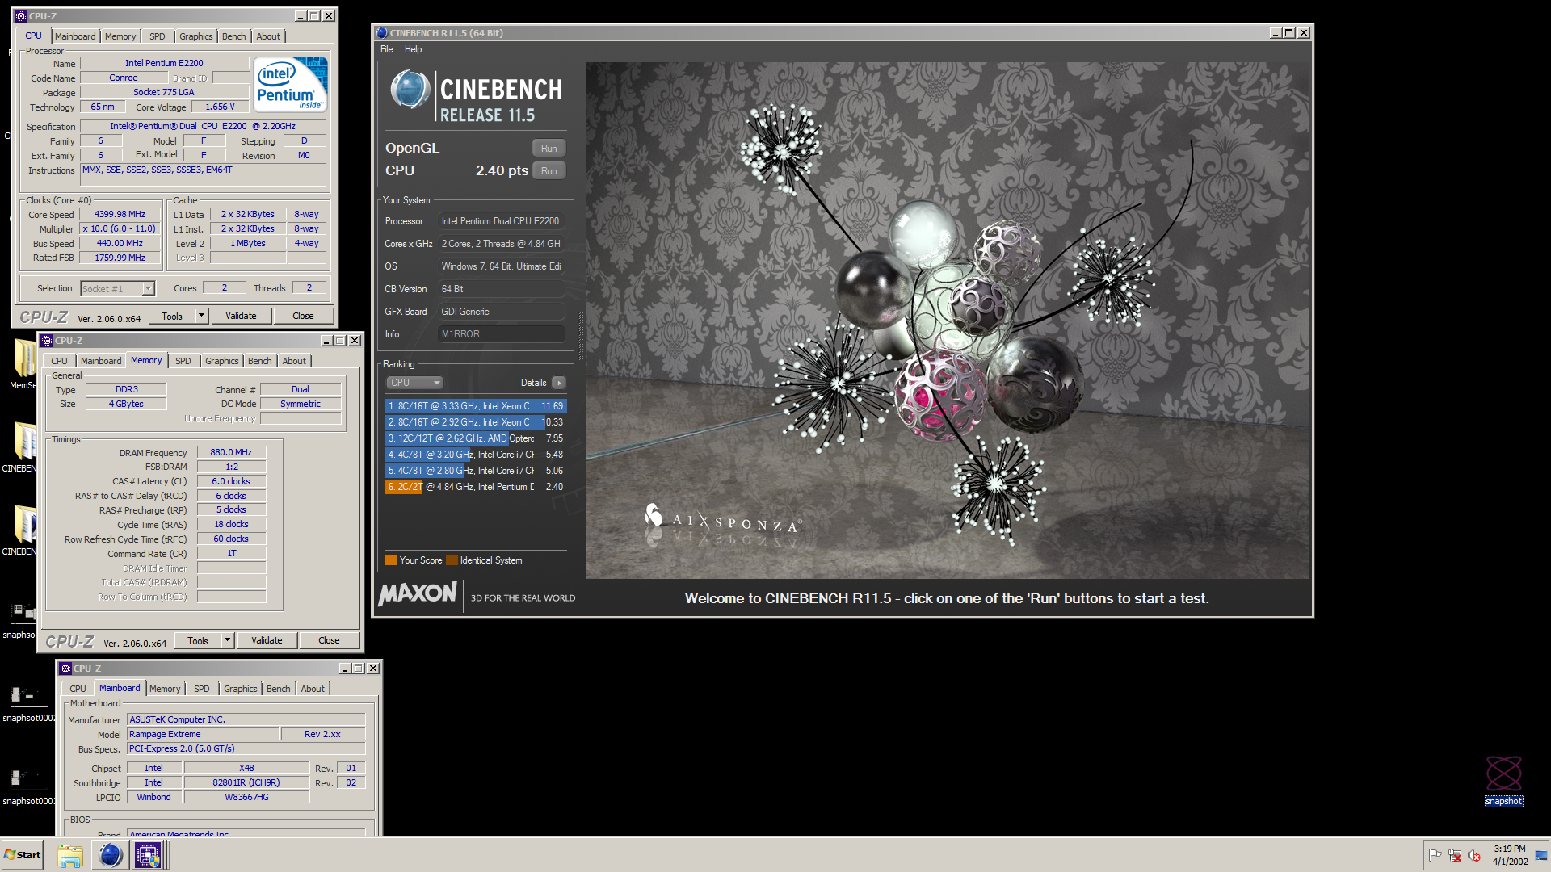This screenshot has height=872, width=1551.
Task: Click the CPU-Z taskbar icon
Action: [x=148, y=855]
